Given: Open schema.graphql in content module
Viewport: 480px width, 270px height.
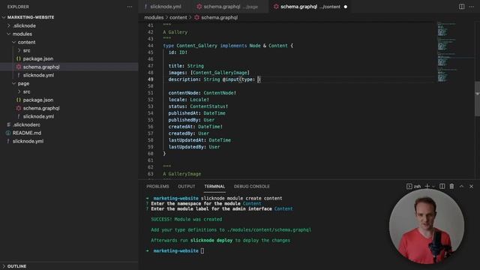Looking at the screenshot, I should click(41, 67).
